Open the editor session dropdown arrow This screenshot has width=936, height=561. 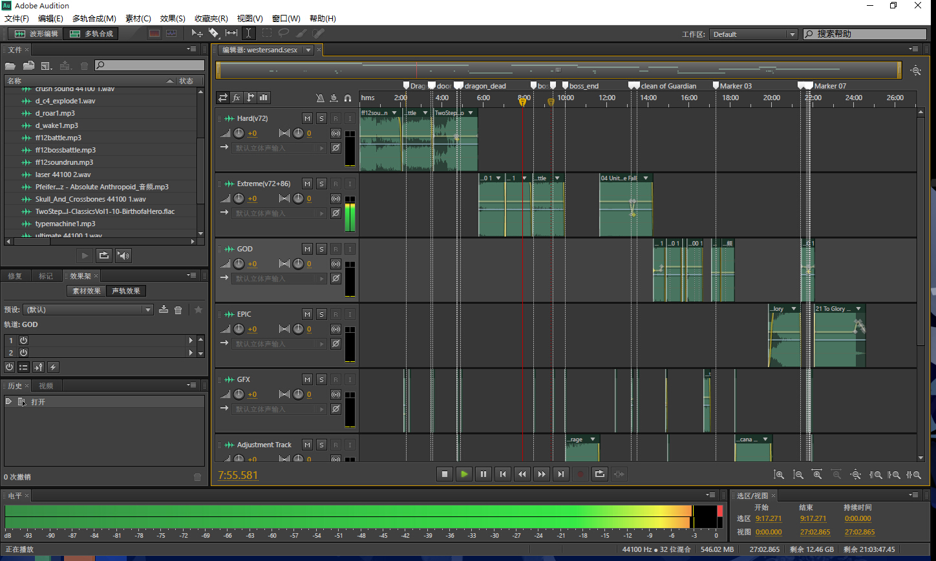pyautogui.click(x=308, y=50)
